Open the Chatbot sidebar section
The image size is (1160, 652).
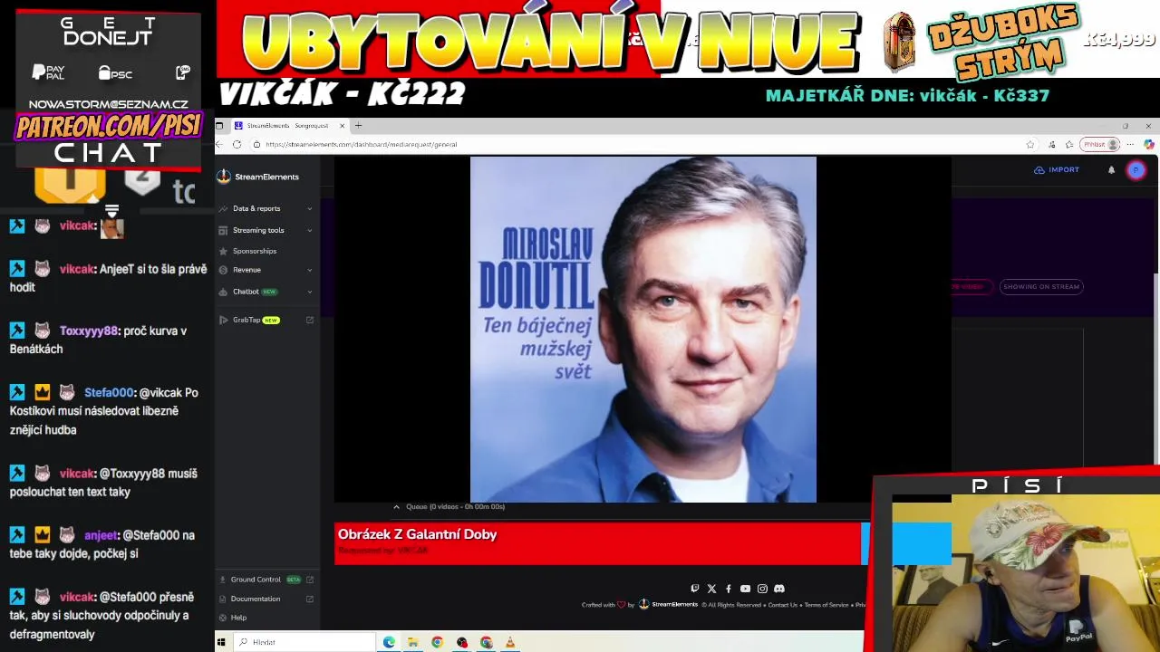tap(246, 292)
